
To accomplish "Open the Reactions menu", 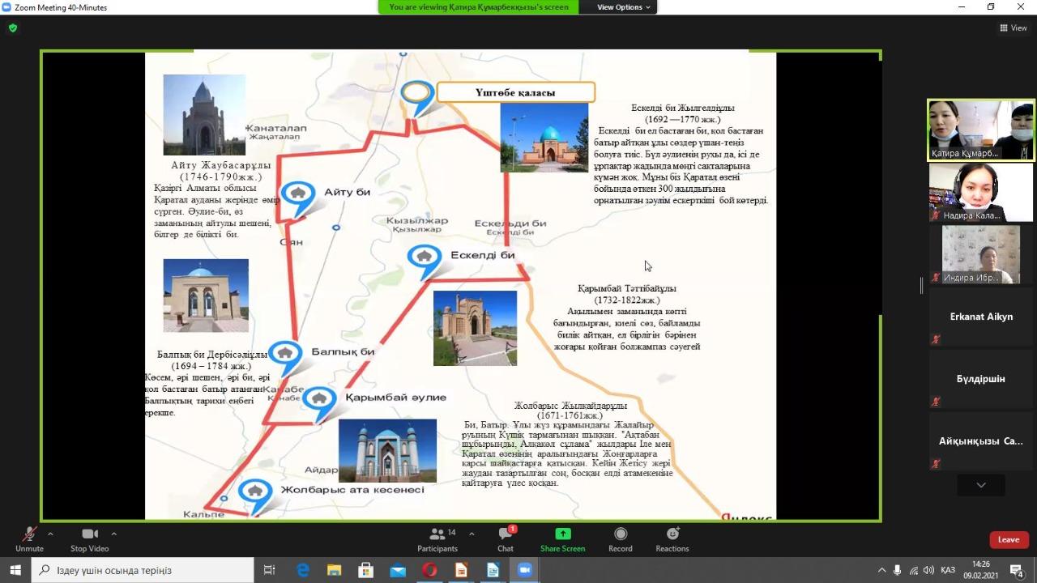I will 672,538.
